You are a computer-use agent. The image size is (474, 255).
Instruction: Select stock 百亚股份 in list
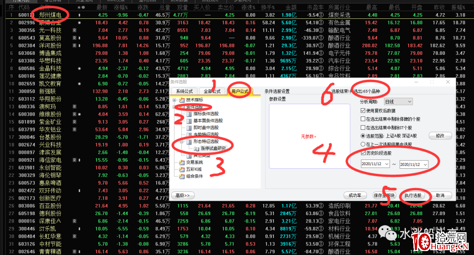click(50, 206)
